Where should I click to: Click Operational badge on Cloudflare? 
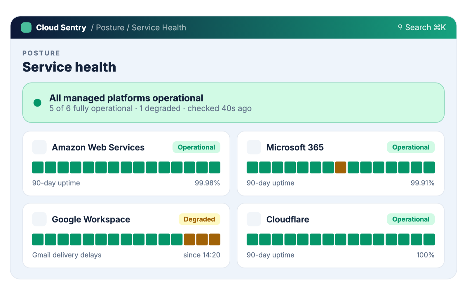[x=411, y=219]
